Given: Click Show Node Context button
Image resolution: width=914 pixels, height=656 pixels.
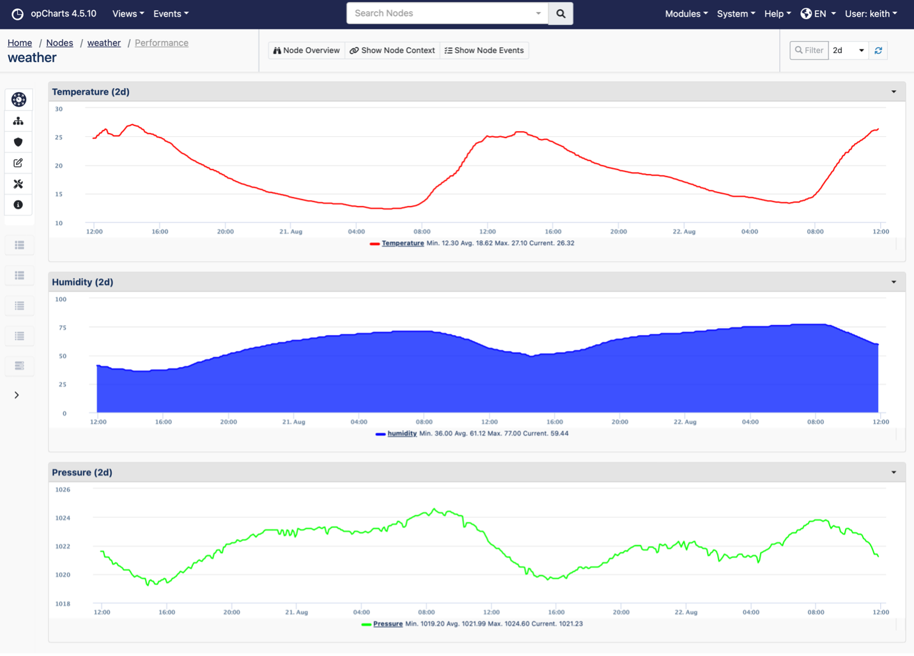Looking at the screenshot, I should (392, 51).
